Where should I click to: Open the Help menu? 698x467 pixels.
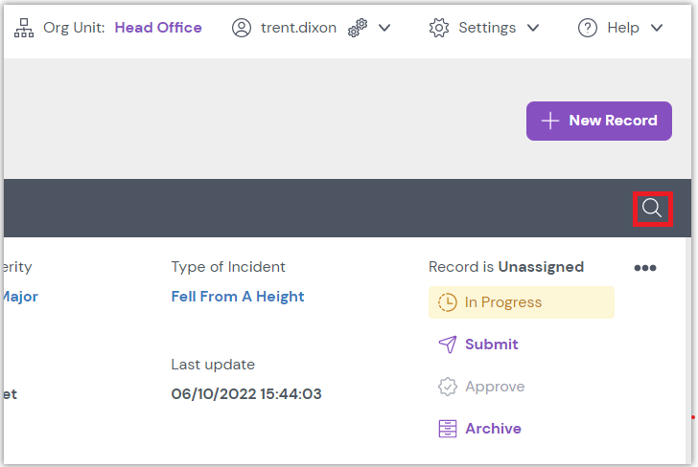click(622, 28)
